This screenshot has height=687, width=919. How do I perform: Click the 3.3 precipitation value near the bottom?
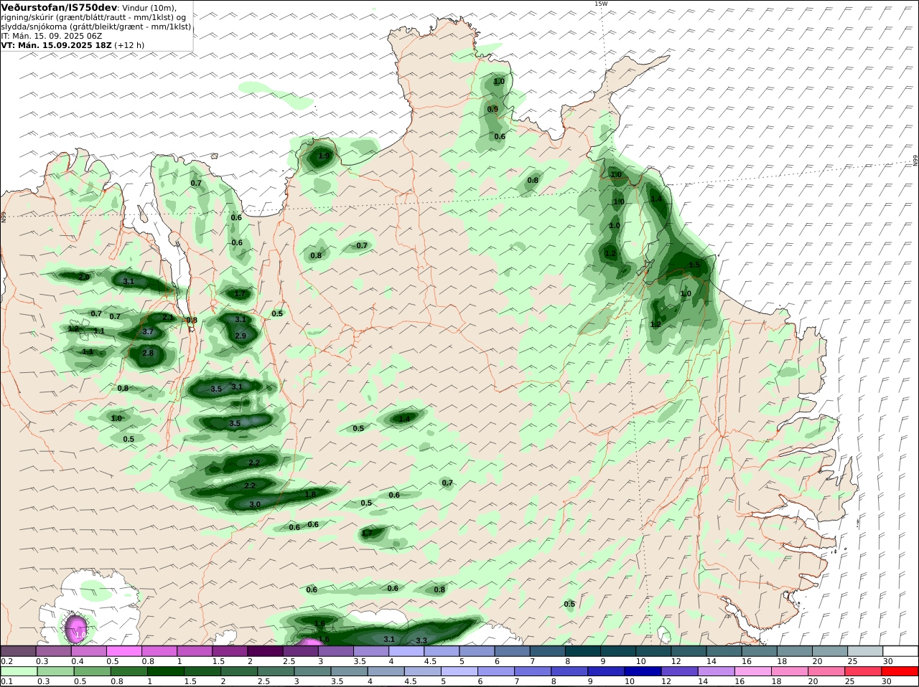click(422, 640)
